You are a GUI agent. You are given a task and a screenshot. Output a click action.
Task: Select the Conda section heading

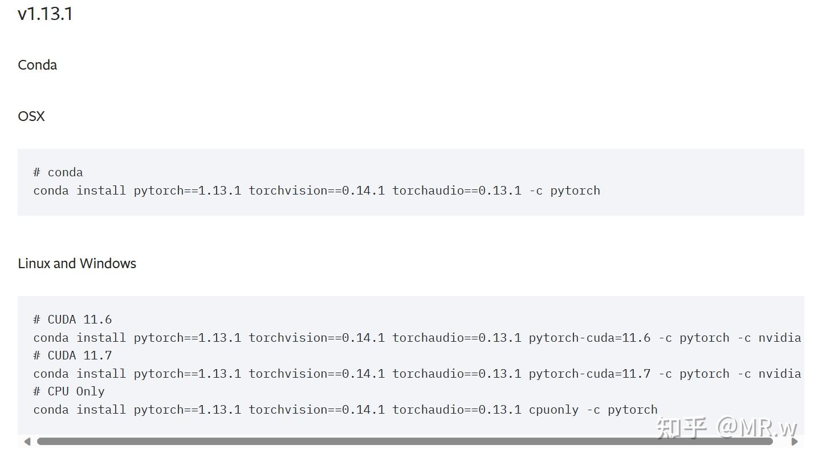(x=38, y=65)
